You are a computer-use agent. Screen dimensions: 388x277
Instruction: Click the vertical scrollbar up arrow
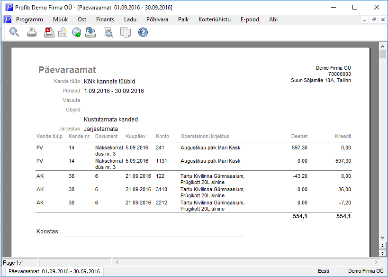(382, 46)
